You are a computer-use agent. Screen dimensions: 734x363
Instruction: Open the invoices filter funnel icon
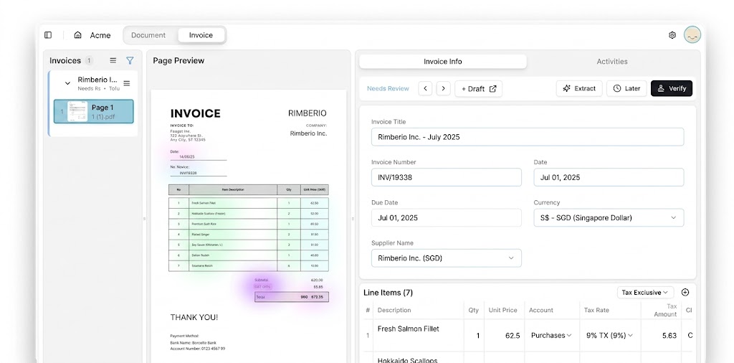(130, 60)
